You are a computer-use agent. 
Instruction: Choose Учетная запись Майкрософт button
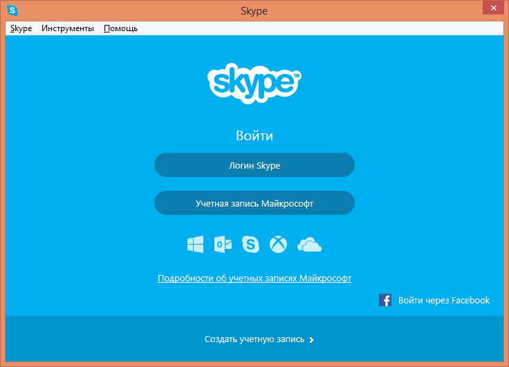tap(254, 203)
